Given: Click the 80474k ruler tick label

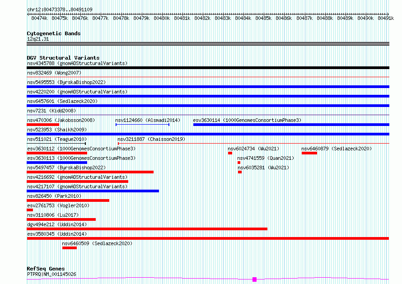Looking at the screenshot, I should [x=39, y=18].
